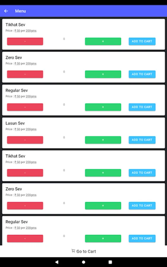Open Android recent apps square

pyautogui.click(x=110, y=262)
